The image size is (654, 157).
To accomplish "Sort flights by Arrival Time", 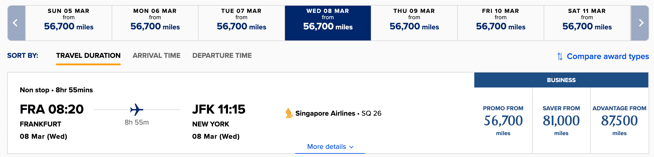I will [156, 56].
